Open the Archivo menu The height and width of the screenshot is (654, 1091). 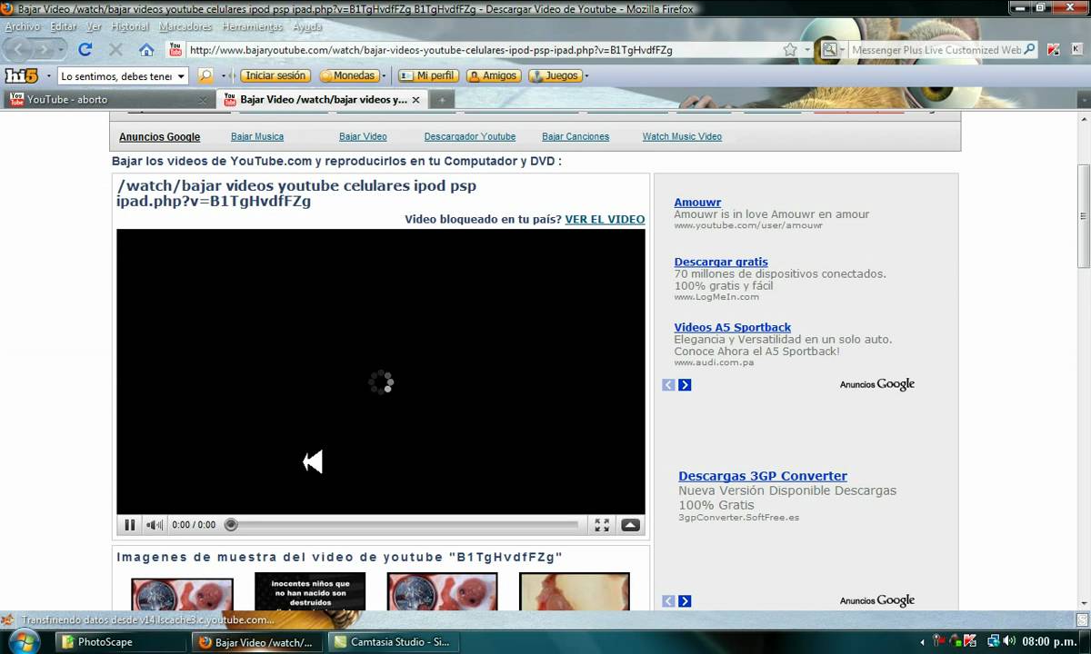23,26
